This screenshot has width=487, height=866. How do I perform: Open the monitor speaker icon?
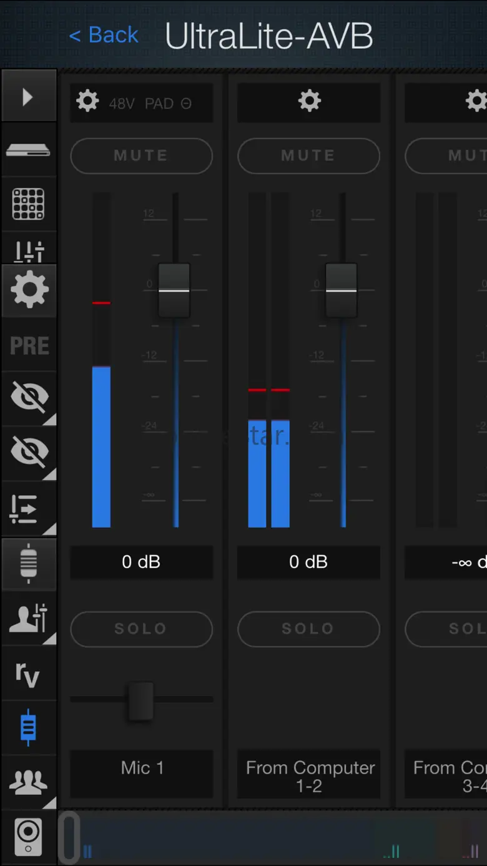29,837
